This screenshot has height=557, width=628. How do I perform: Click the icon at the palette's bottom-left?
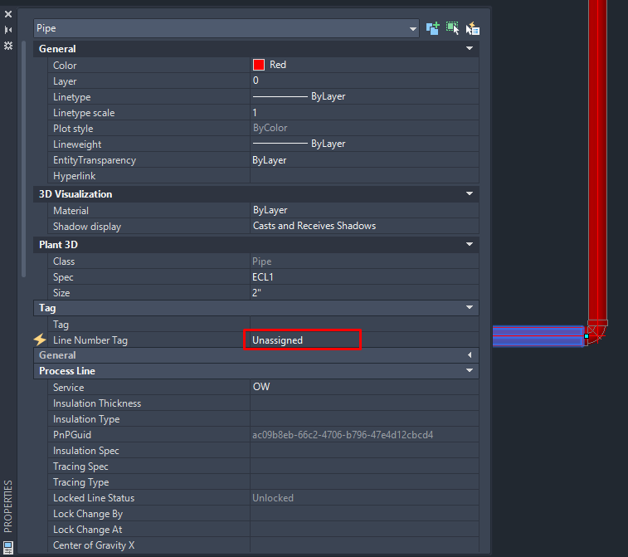tap(8, 546)
